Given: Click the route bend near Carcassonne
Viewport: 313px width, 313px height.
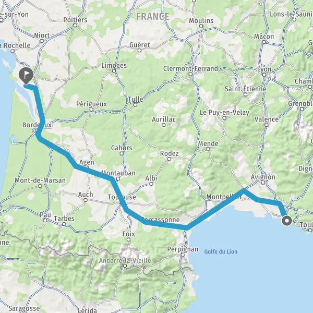Looking at the screenshot, I should pyautogui.click(x=145, y=222).
